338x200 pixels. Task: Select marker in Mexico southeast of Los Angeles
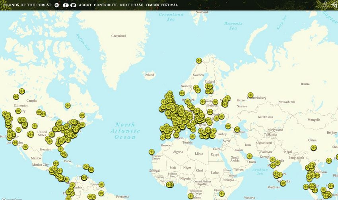[x=25, y=147]
